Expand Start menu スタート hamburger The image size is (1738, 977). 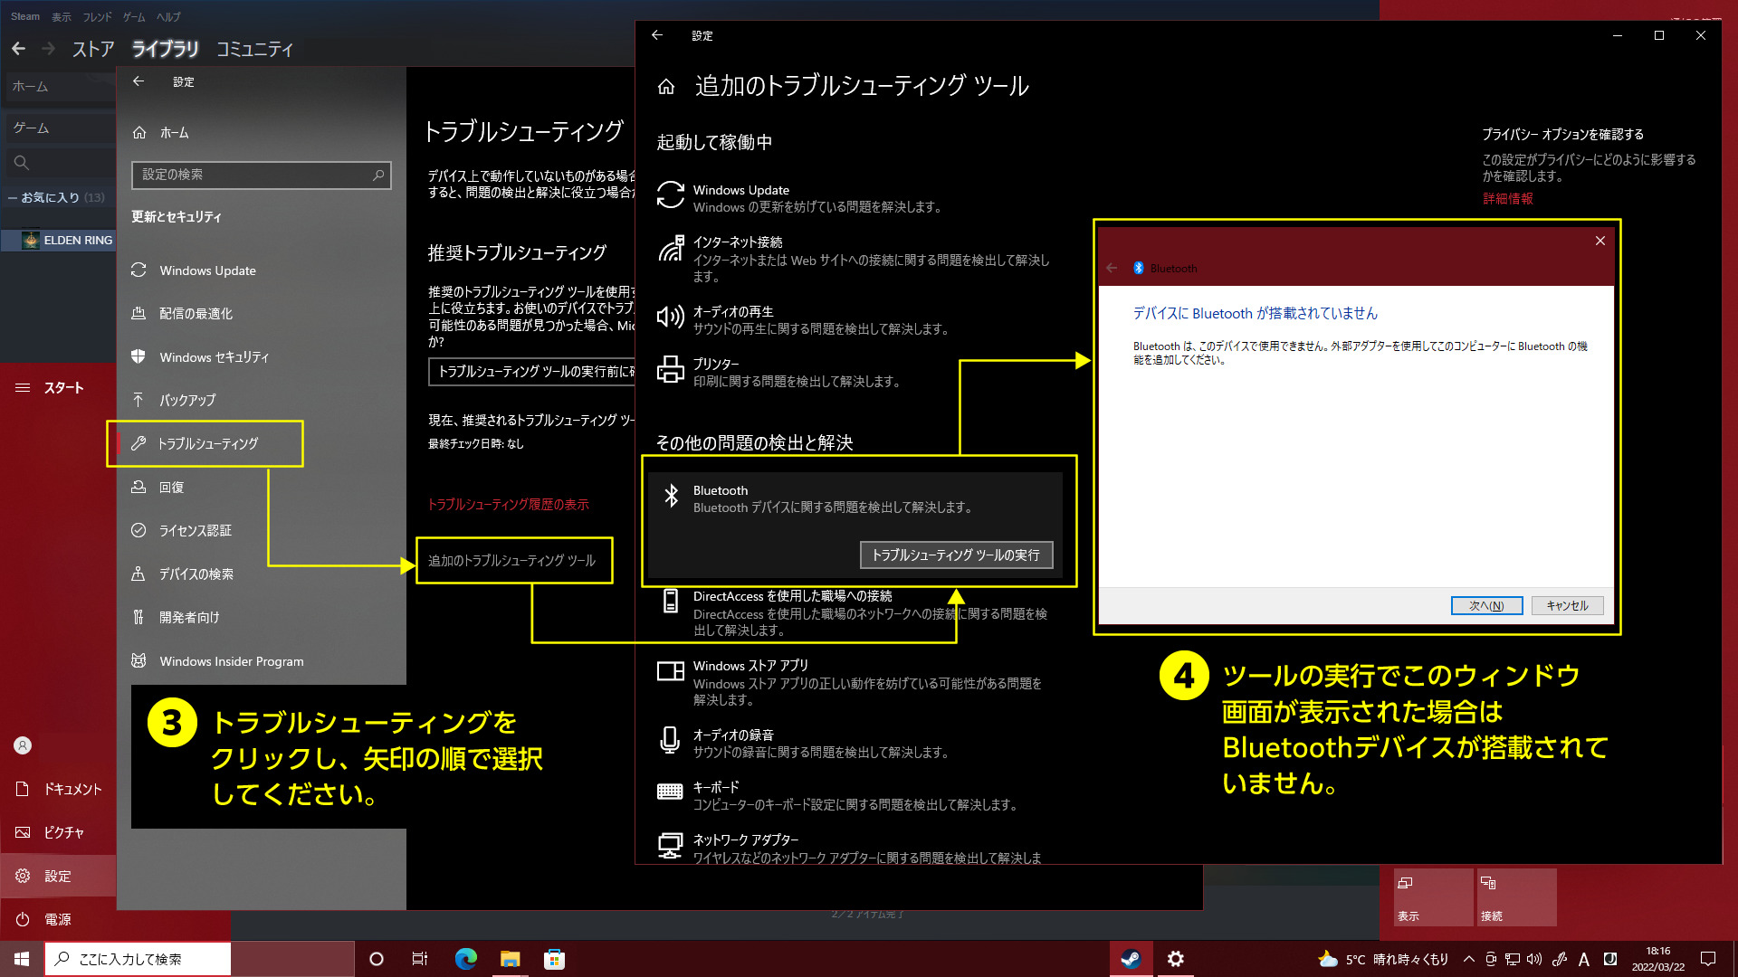tap(23, 388)
